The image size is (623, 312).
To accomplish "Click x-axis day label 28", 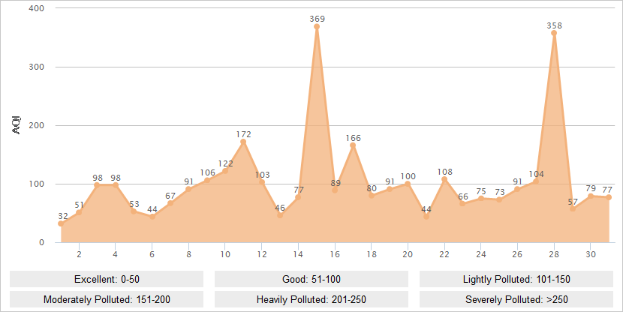I will tap(554, 254).
